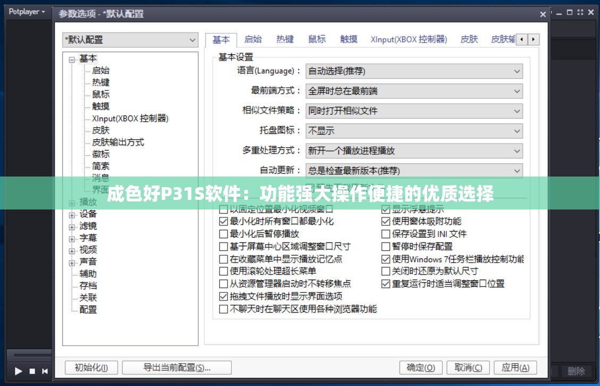Uncheck 最小化时所有窗口都最小化
Screen dimensions: 600x386
(223, 222)
